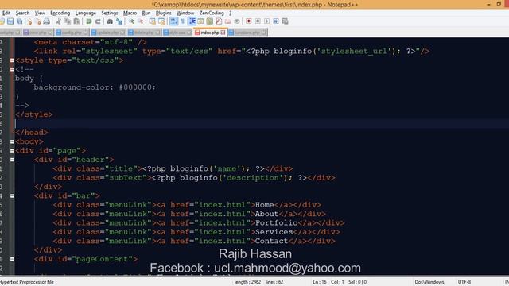The height and width of the screenshot is (286, 509).
Task: Switch to the functions.php tab
Action: coord(247,33)
